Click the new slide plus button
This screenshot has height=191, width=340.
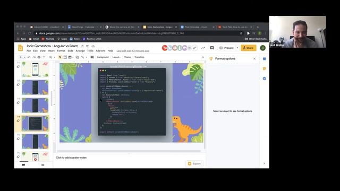pyautogui.click(x=21, y=57)
